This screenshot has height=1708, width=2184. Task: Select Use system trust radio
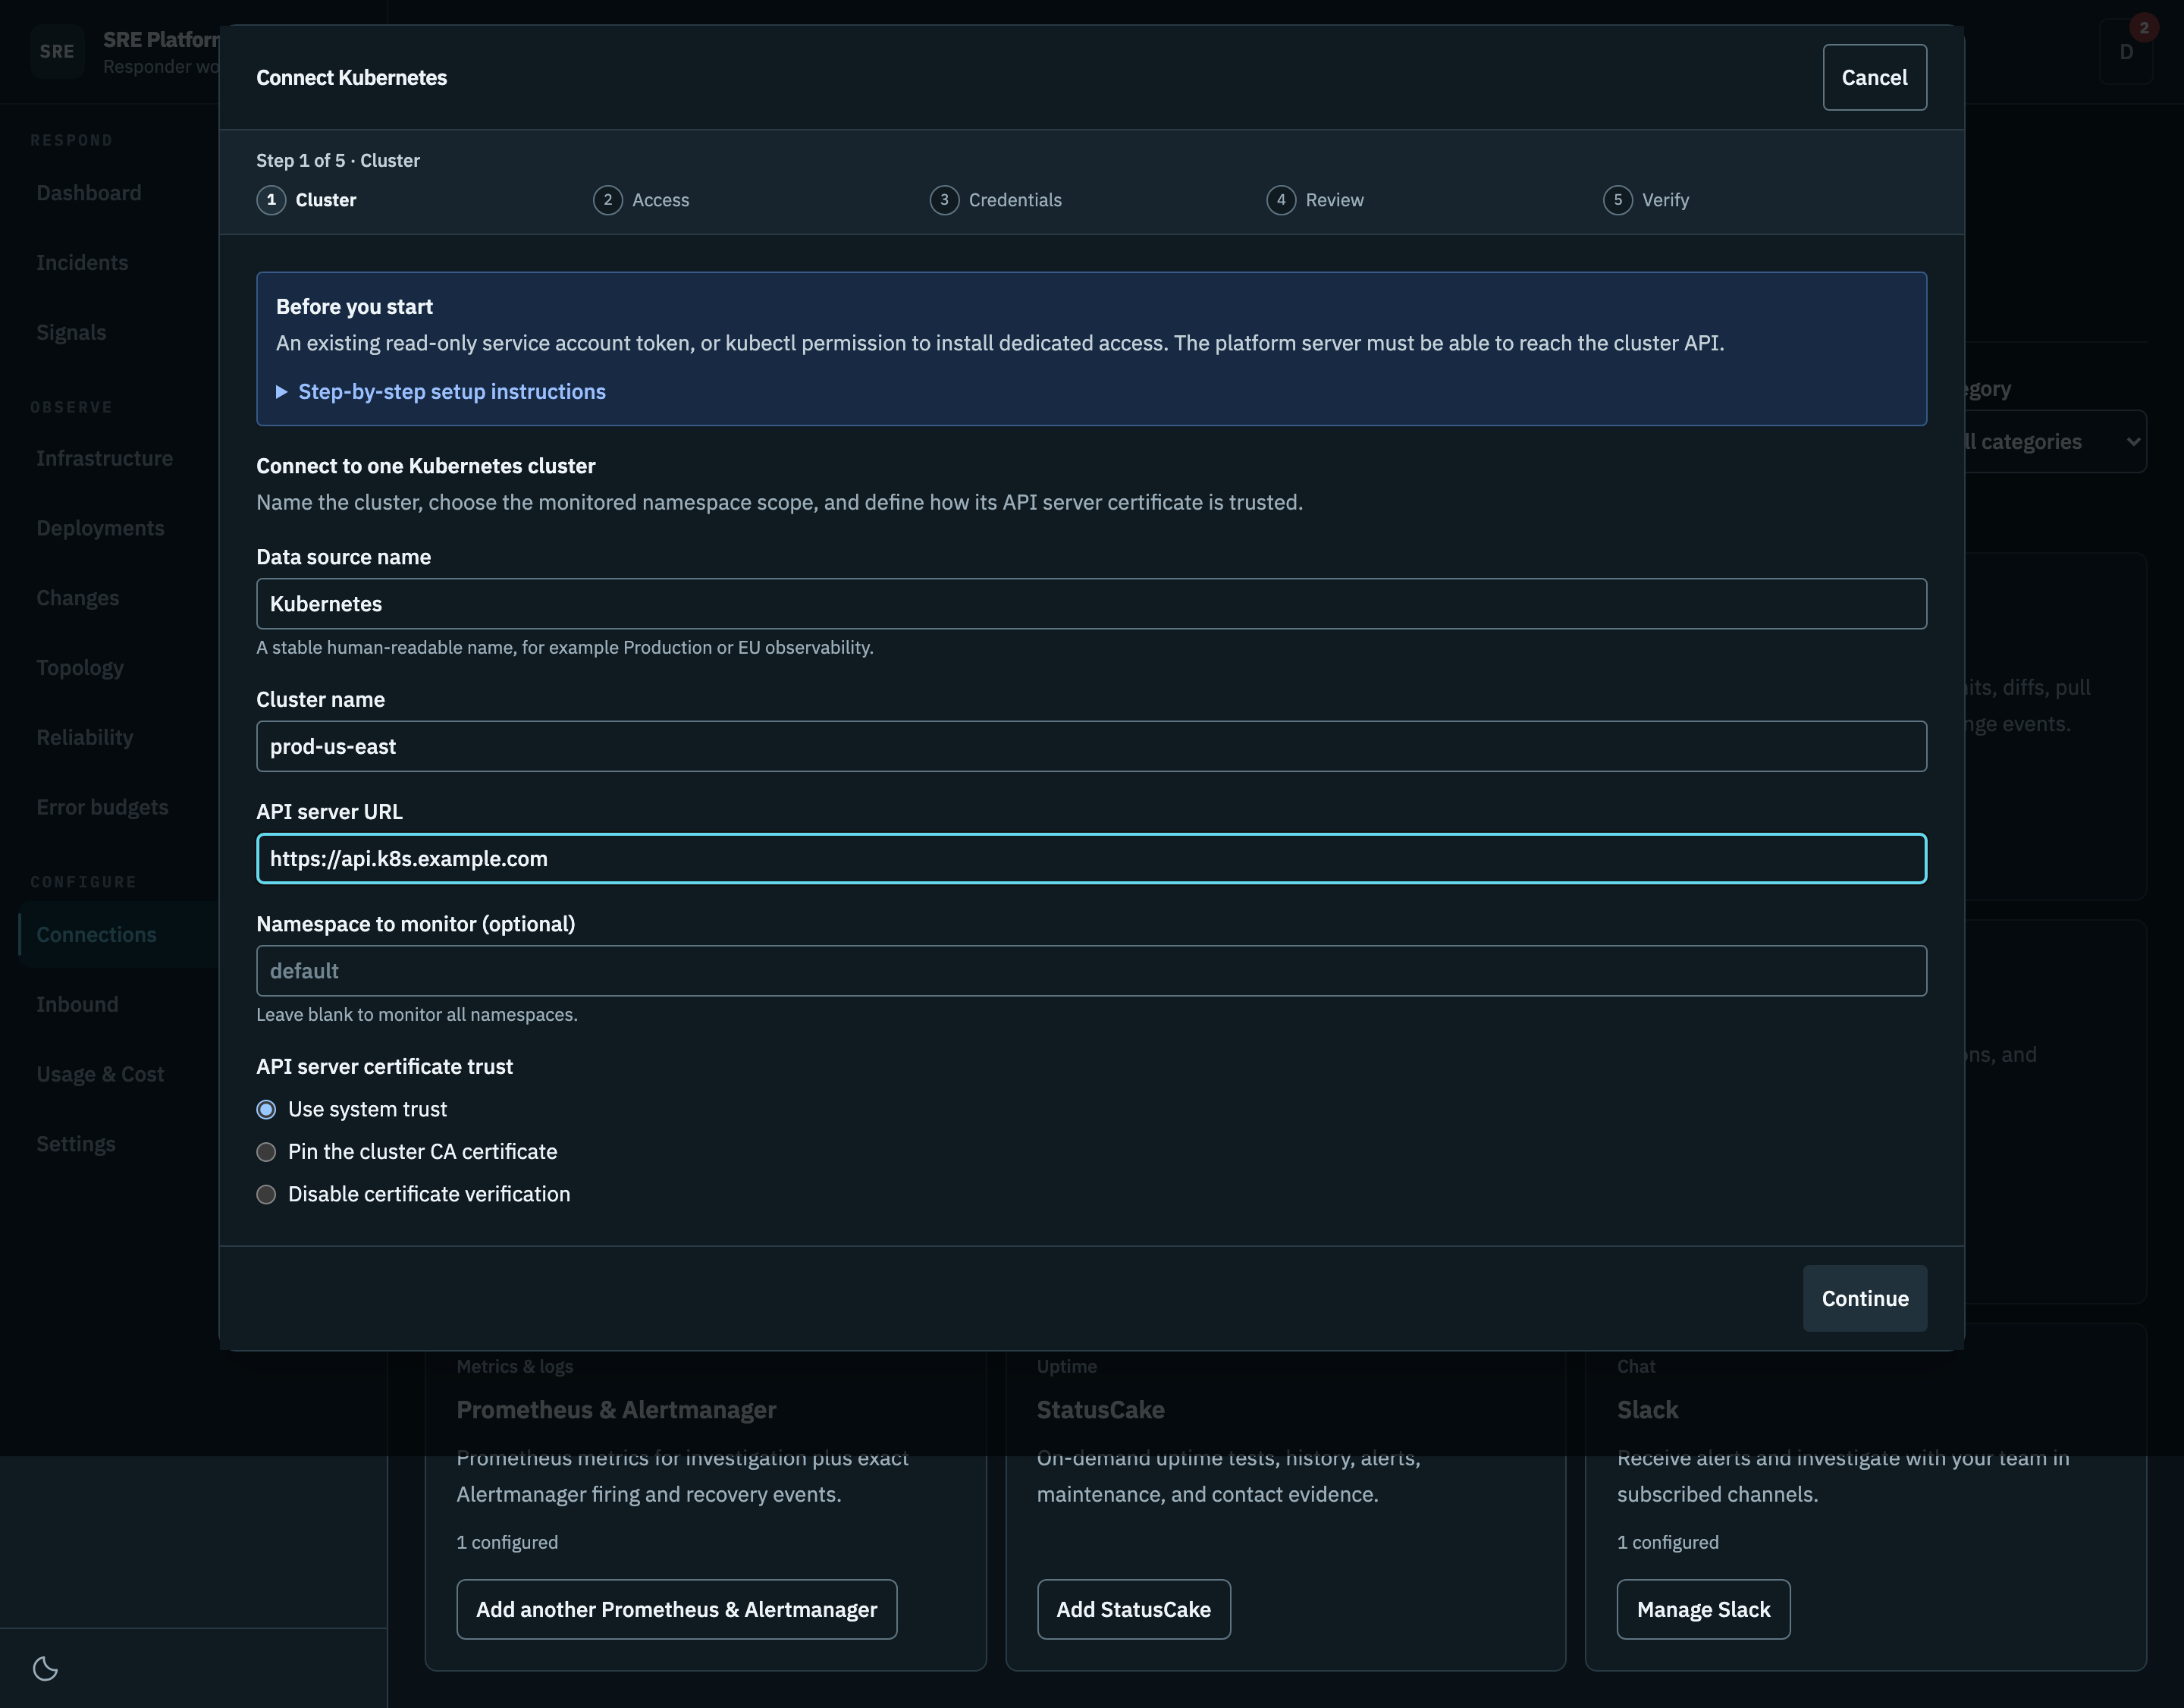pyautogui.click(x=266, y=1109)
